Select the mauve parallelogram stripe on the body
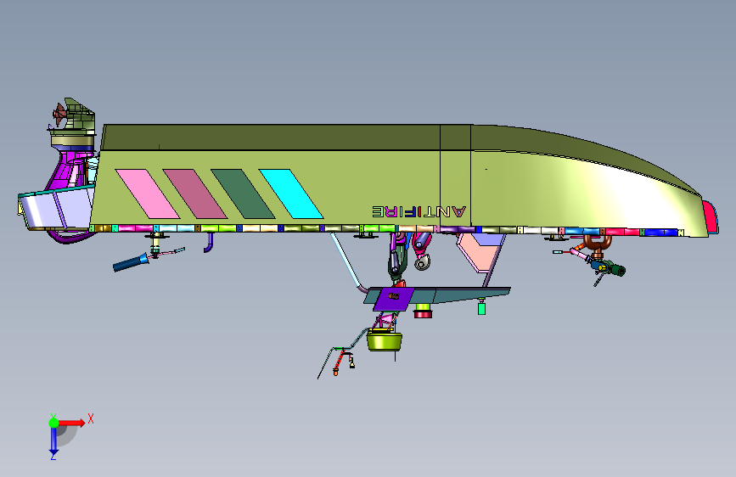Screen dimensions: 736x477 (194, 194)
